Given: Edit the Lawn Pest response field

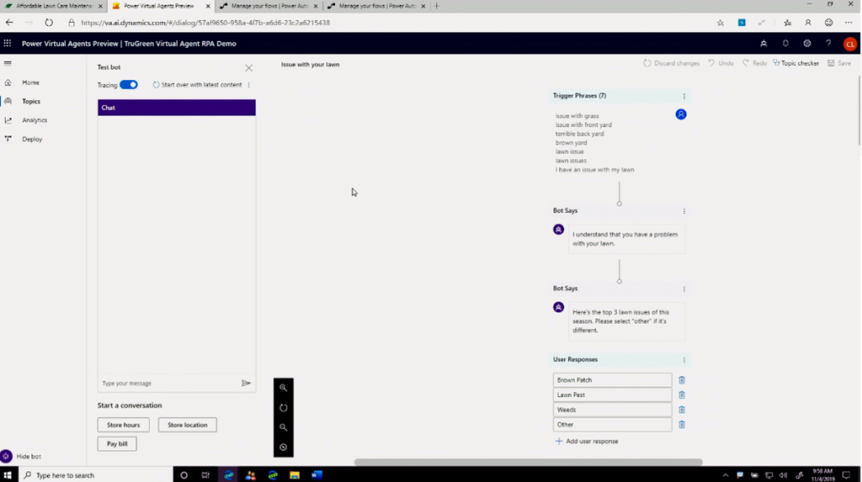Looking at the screenshot, I should [613, 395].
